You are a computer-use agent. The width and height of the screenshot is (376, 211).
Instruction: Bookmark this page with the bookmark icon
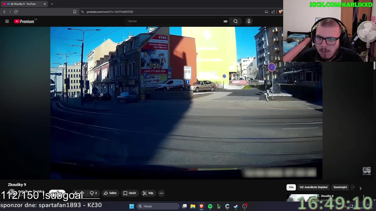pos(75,12)
